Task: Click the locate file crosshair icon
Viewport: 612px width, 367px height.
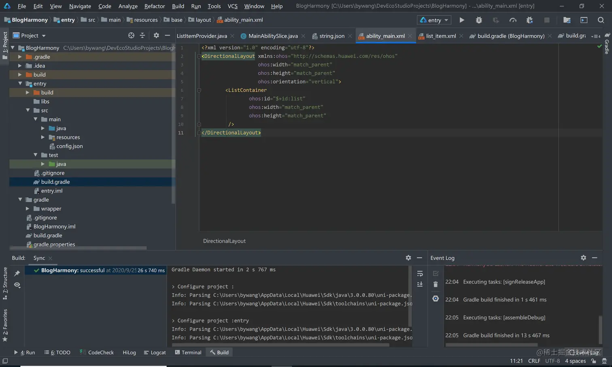Action: point(131,36)
